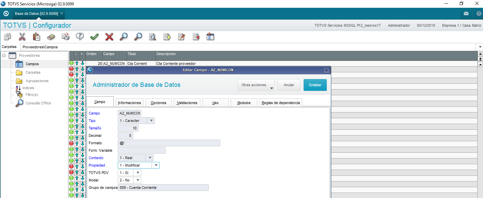Expand the Carpetas path dropdown arrow

click(480, 47)
